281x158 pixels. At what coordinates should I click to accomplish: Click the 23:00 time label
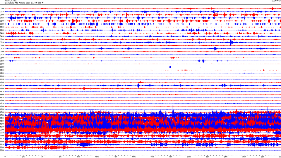(2, 147)
